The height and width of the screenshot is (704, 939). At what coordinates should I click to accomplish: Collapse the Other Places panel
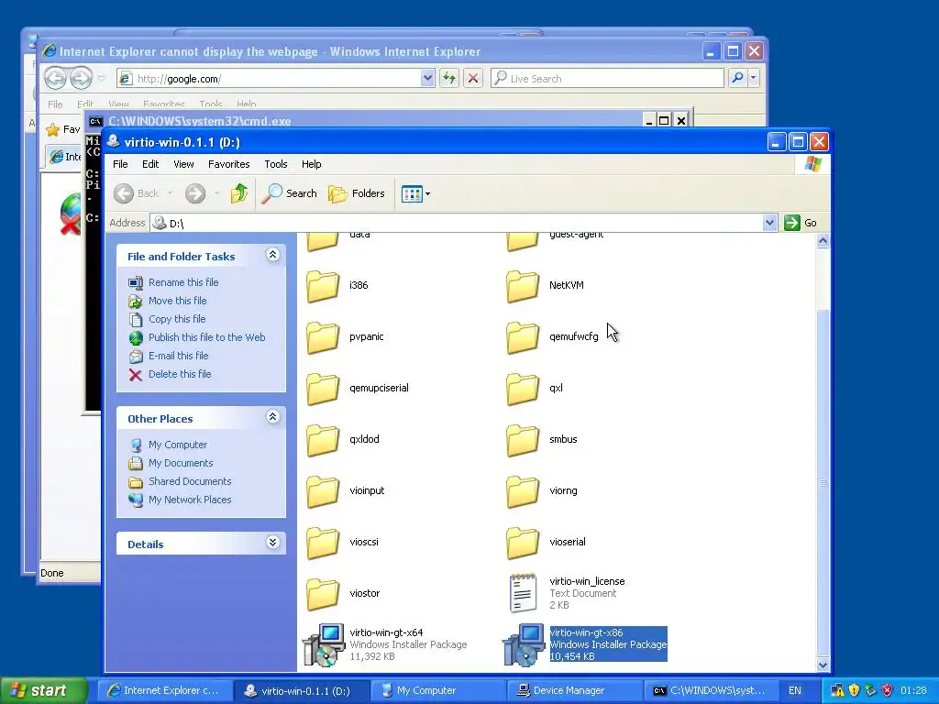pos(272,417)
